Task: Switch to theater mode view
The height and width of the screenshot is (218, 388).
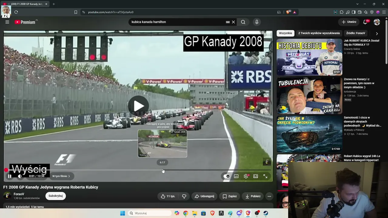Action: [x=256, y=176]
